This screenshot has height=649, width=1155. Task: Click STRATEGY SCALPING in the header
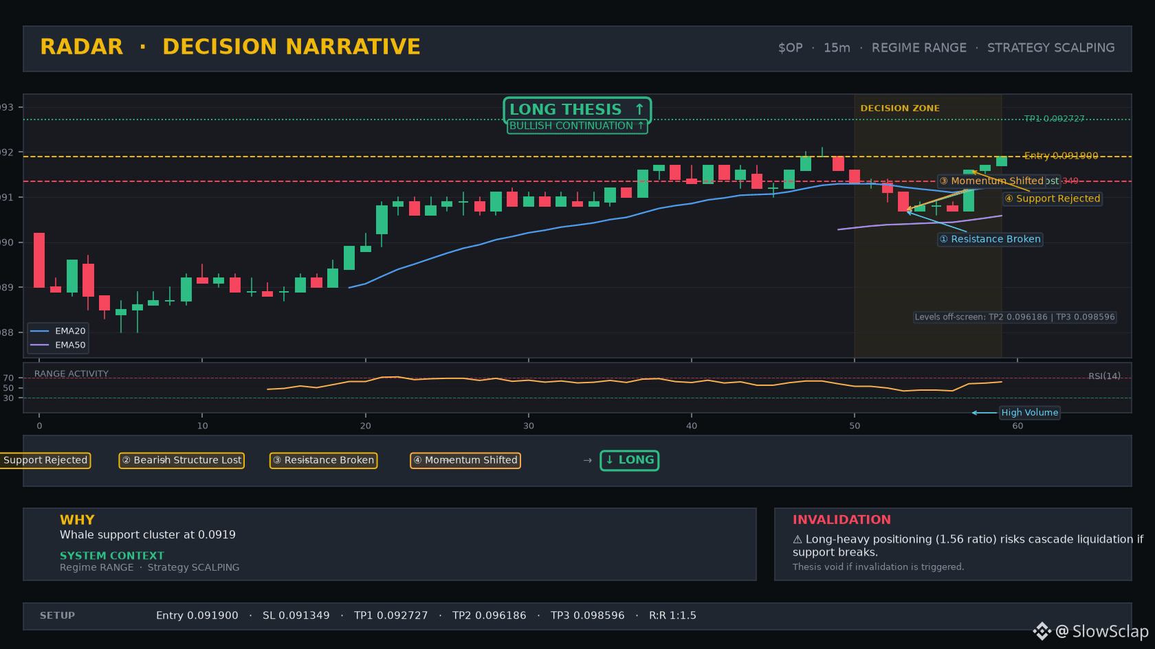pyautogui.click(x=1050, y=48)
